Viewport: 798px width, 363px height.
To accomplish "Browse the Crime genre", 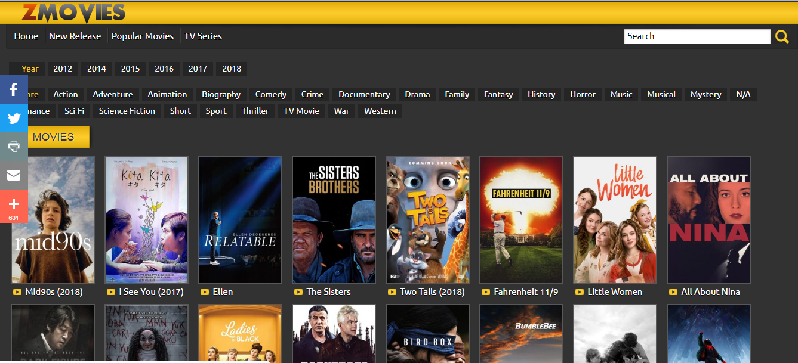I will pos(312,94).
